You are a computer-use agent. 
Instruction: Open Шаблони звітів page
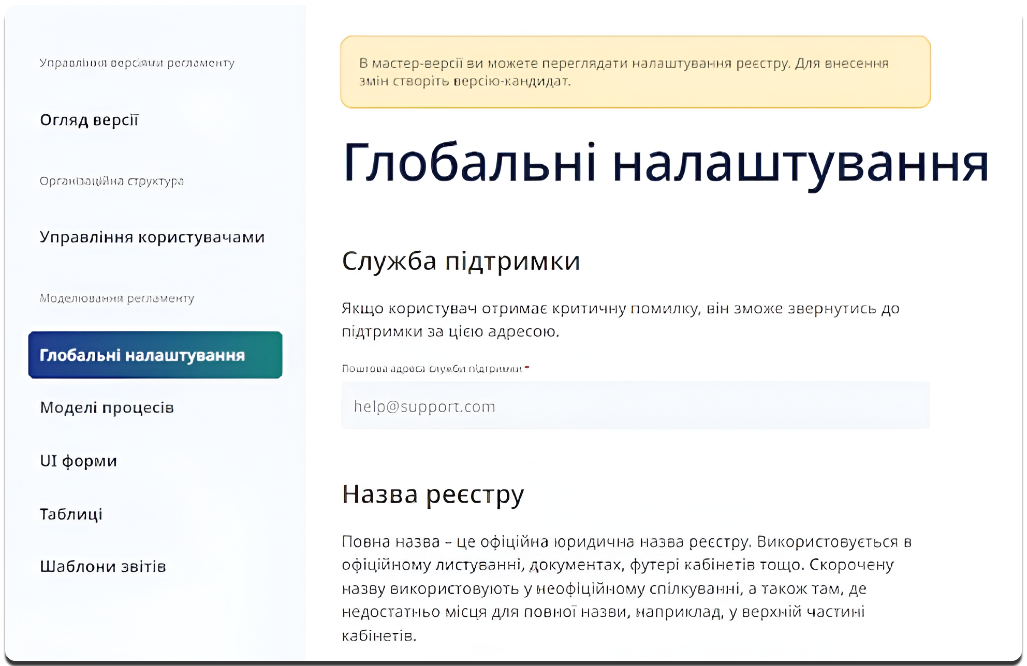pos(103,566)
